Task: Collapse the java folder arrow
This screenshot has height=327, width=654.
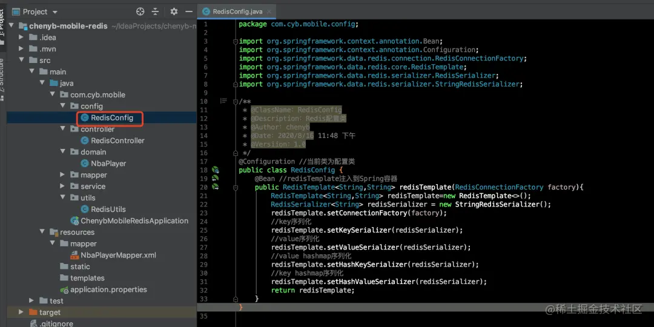Action: 42,83
